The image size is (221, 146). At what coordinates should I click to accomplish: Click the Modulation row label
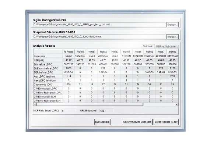[48, 56]
